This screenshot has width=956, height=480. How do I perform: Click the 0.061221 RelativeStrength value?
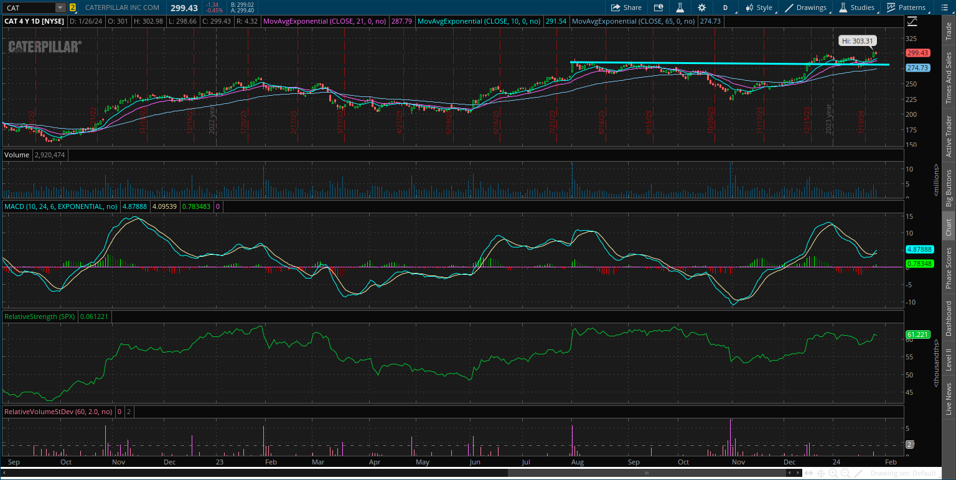(94, 316)
